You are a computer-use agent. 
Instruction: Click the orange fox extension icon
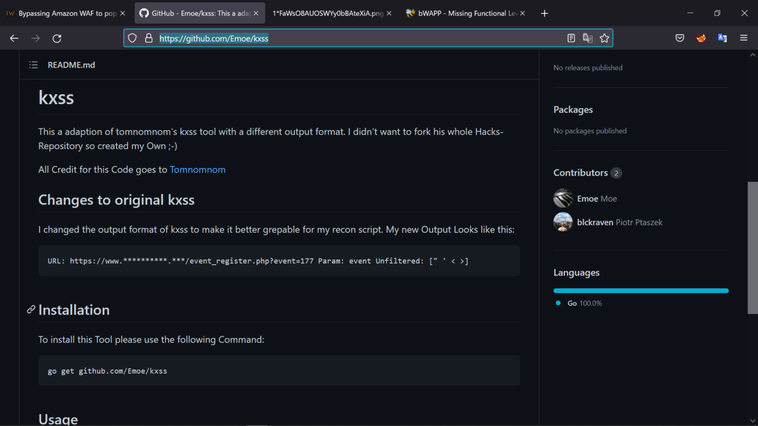coord(701,38)
